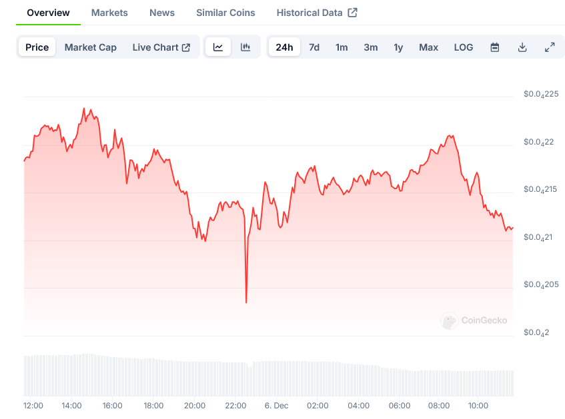Choose the Max time range

click(x=428, y=47)
